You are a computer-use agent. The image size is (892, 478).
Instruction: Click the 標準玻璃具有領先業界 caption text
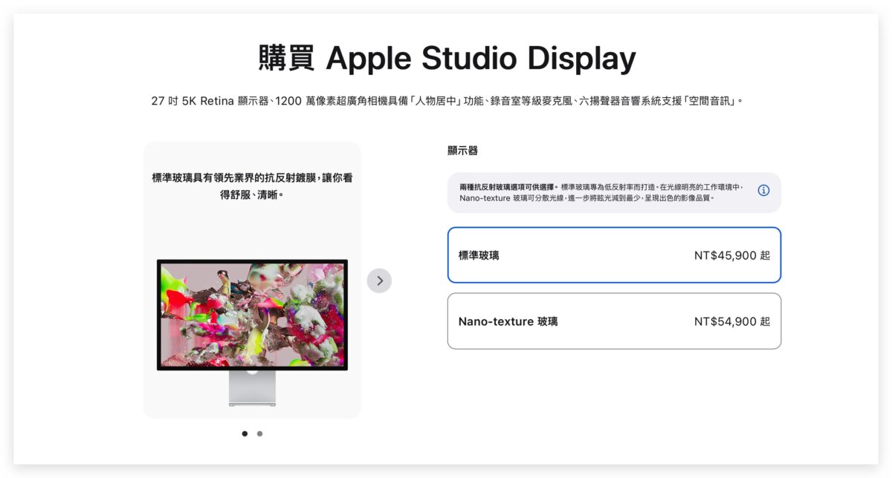pos(252,186)
